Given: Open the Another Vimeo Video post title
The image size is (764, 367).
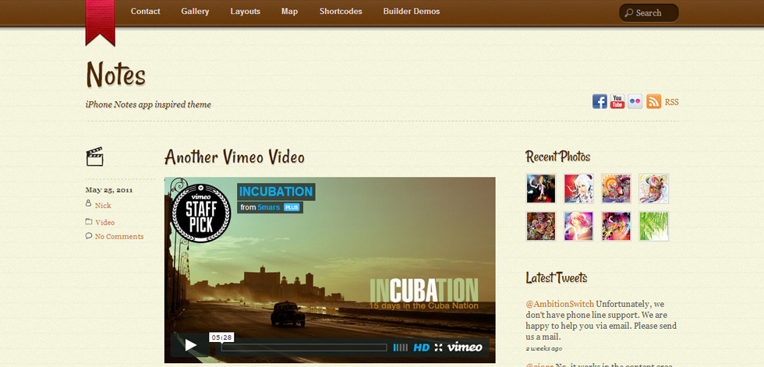Looking at the screenshot, I should tap(235, 157).
